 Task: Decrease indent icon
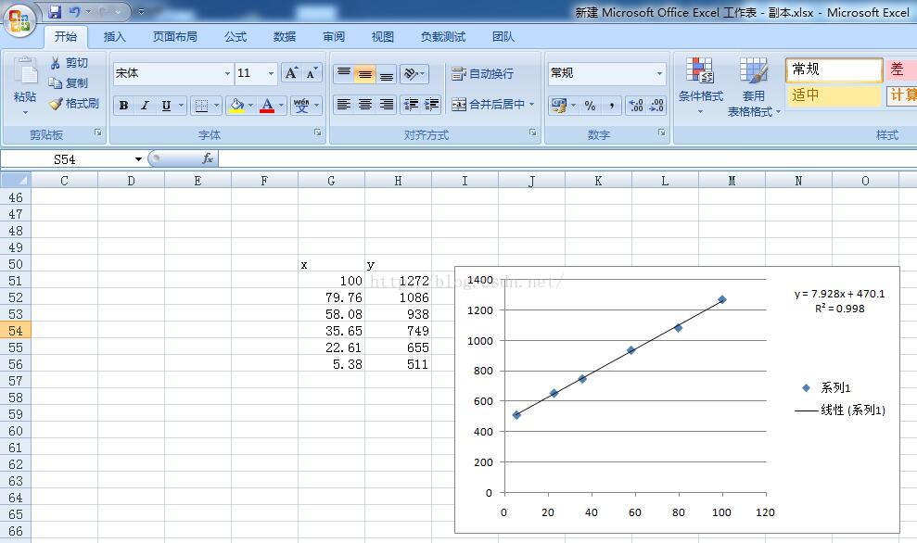tap(411, 105)
